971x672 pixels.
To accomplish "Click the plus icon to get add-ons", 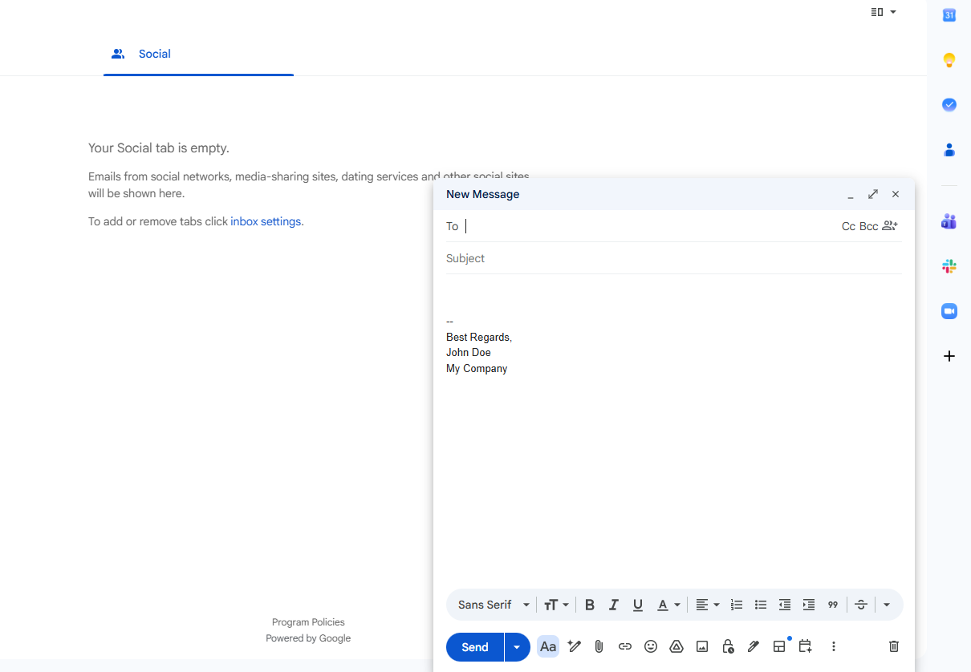I will tap(949, 356).
